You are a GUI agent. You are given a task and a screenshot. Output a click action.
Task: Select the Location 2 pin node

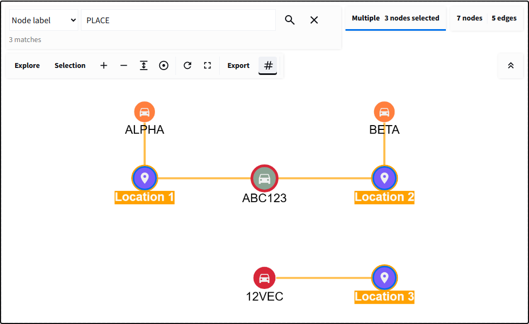pyautogui.click(x=384, y=178)
